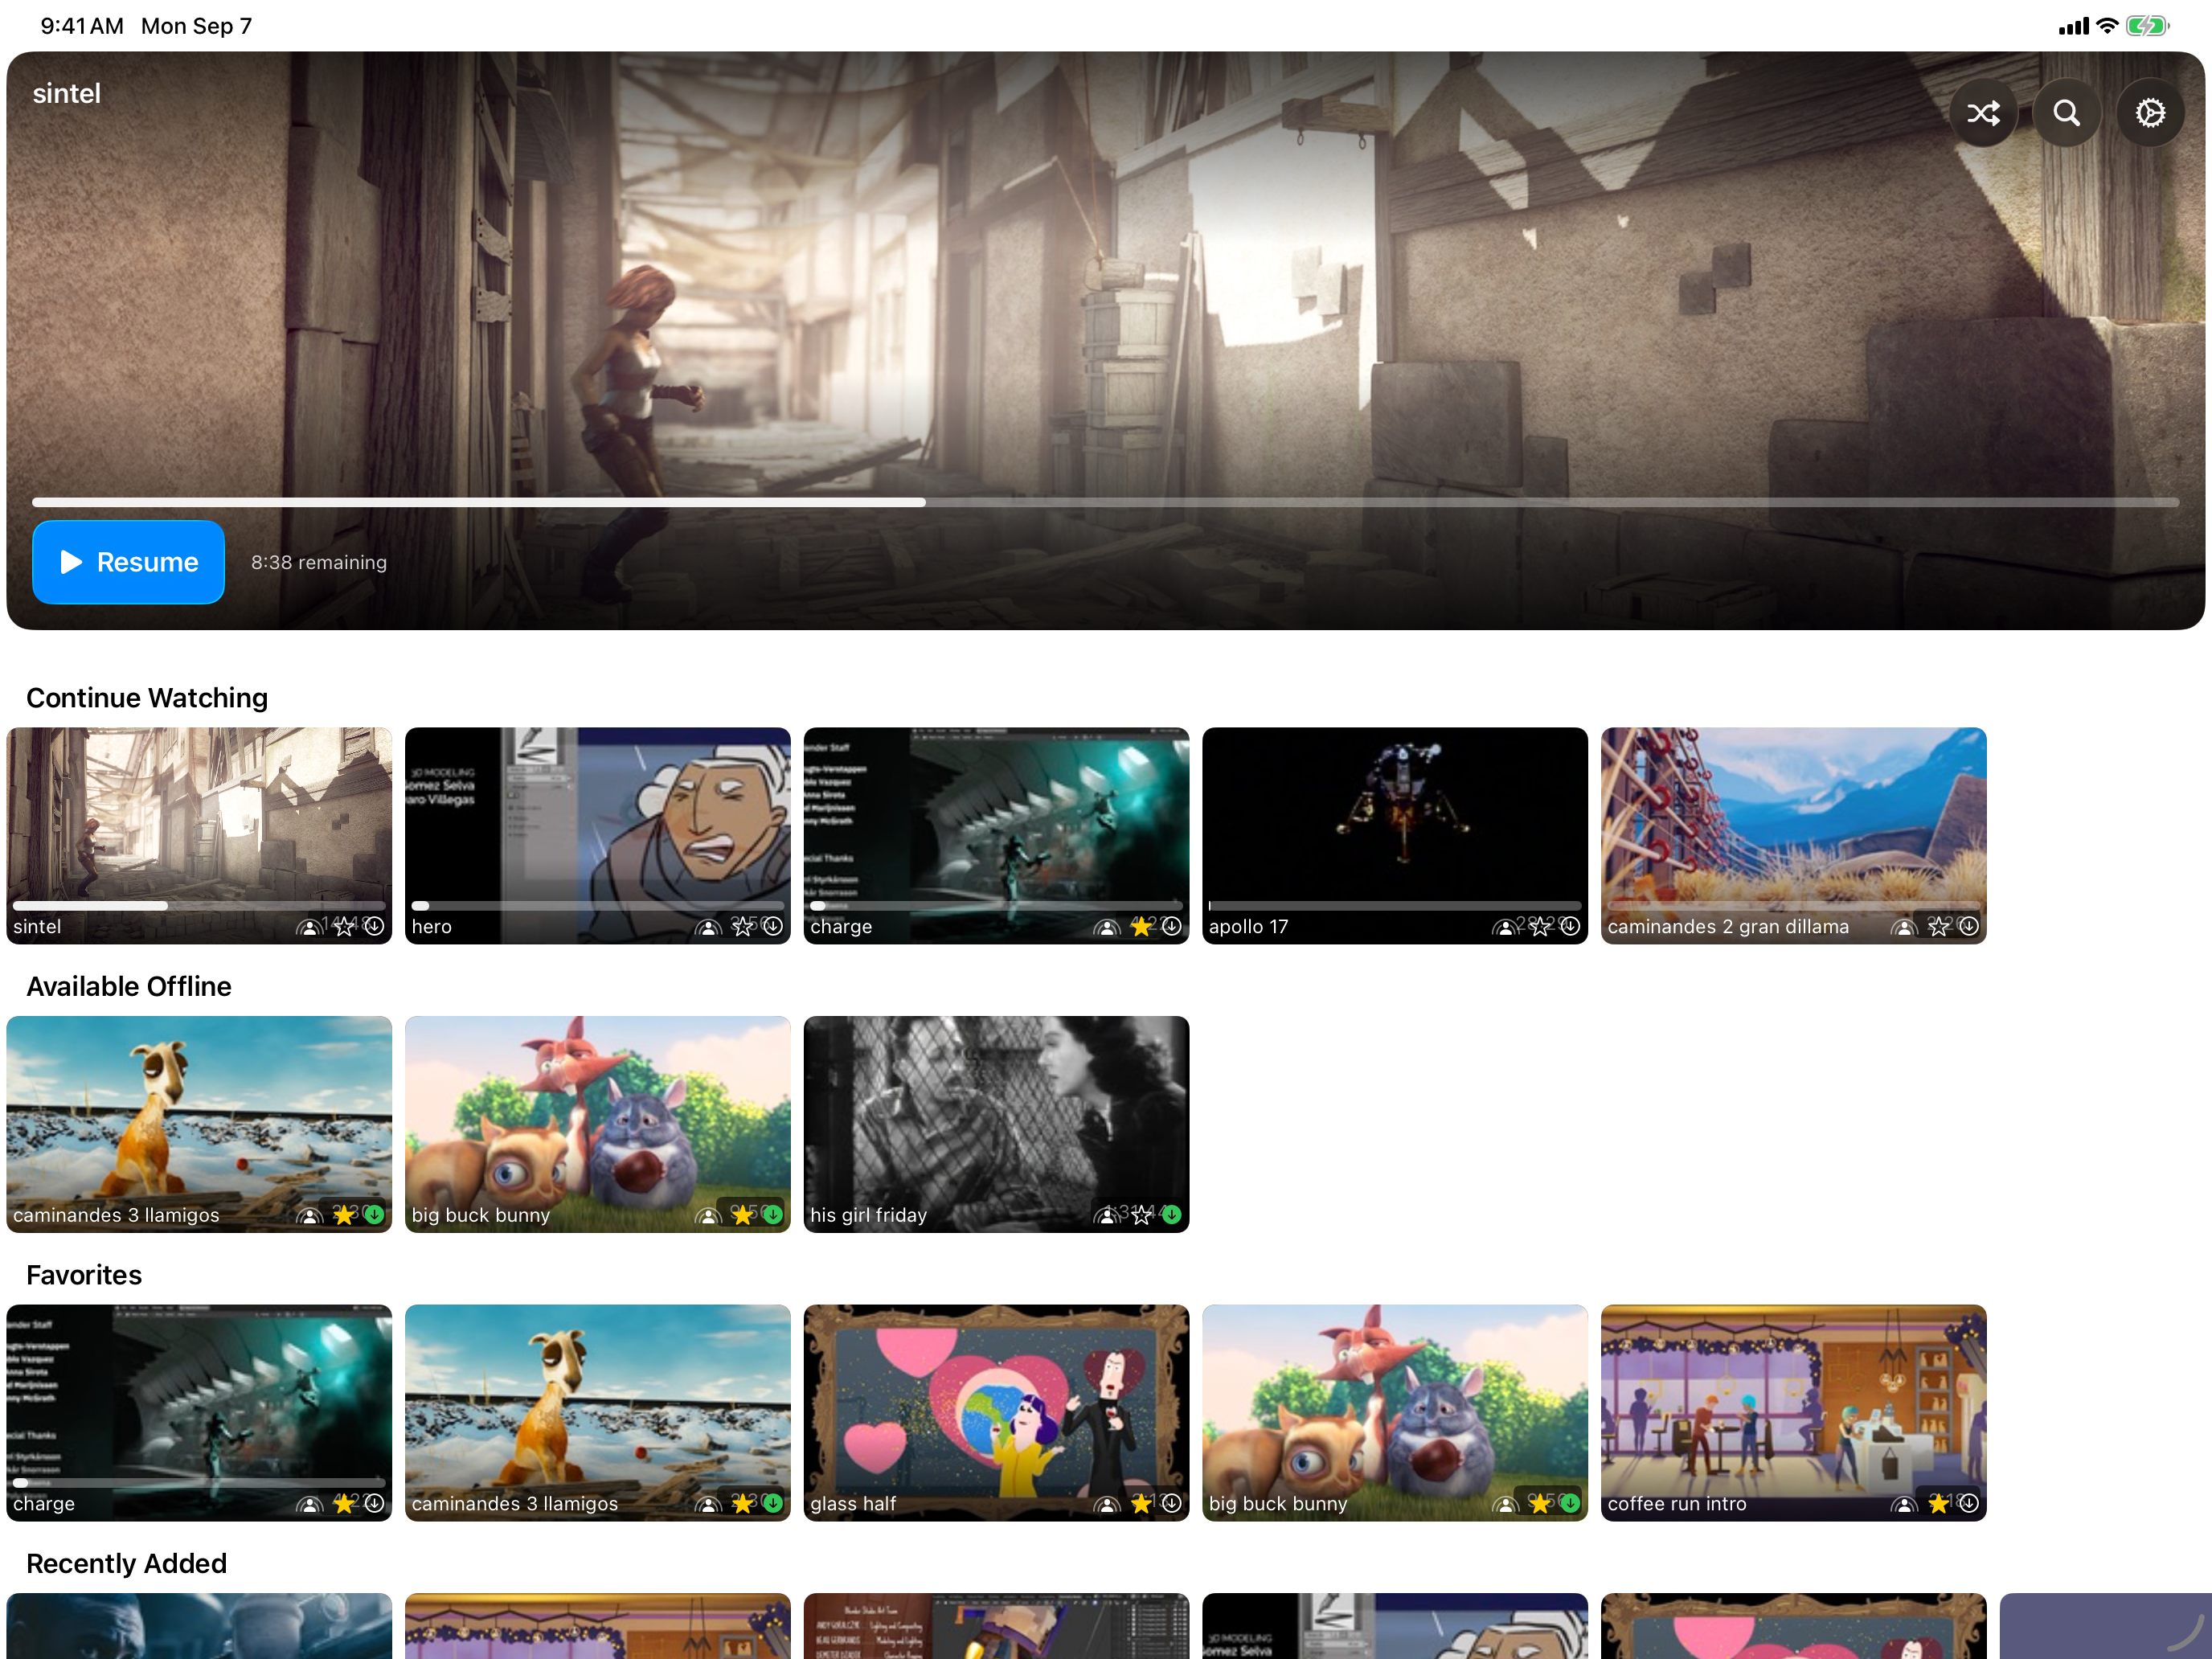Favorite hero using its star
Screen dimensions: 2212x1659
743,926
